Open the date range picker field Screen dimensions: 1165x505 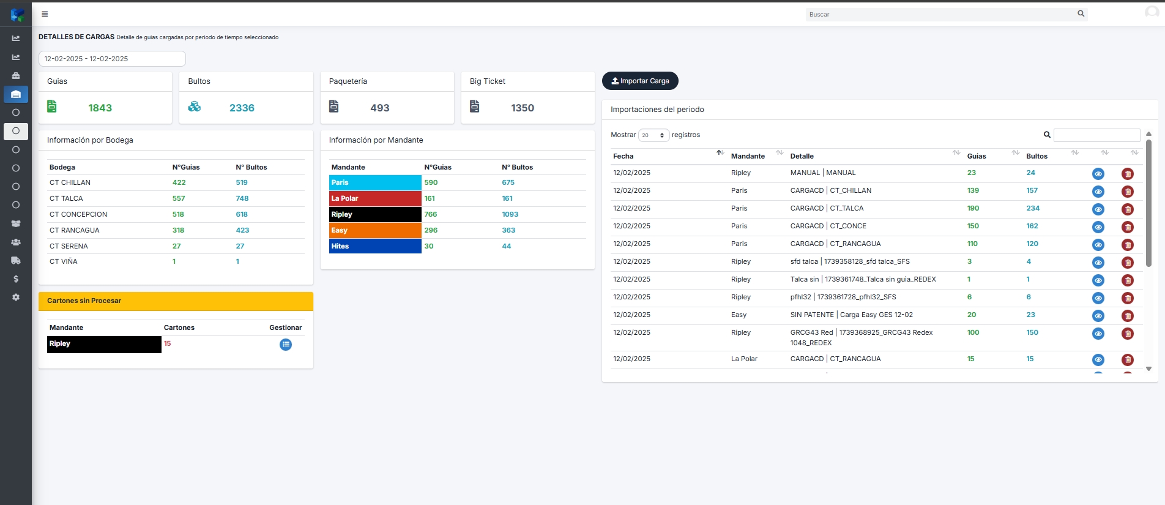click(112, 59)
